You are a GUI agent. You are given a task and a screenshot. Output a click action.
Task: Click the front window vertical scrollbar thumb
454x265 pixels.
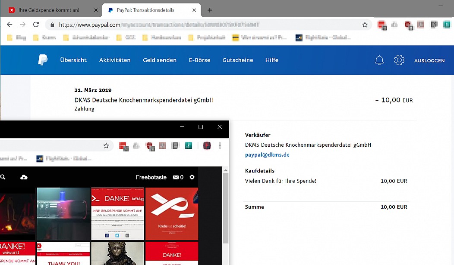click(226, 208)
